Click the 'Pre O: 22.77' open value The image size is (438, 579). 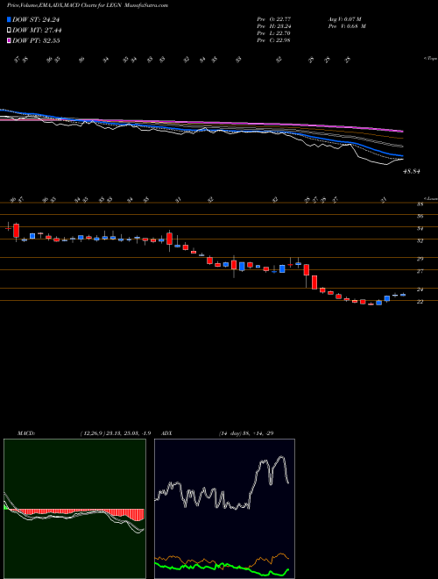[x=273, y=18]
